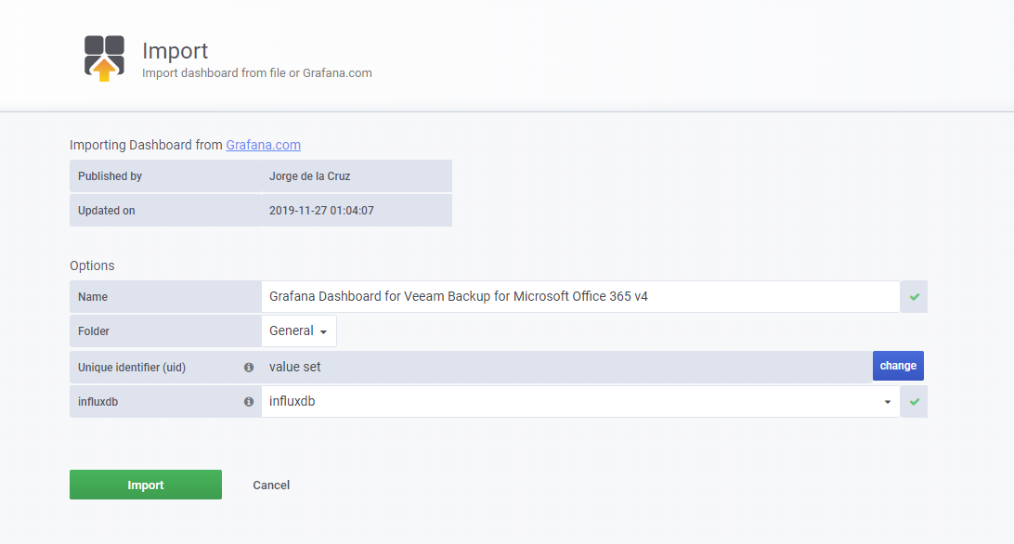Click the Updated on date value
Viewport: 1014px width, 544px height.
click(321, 210)
